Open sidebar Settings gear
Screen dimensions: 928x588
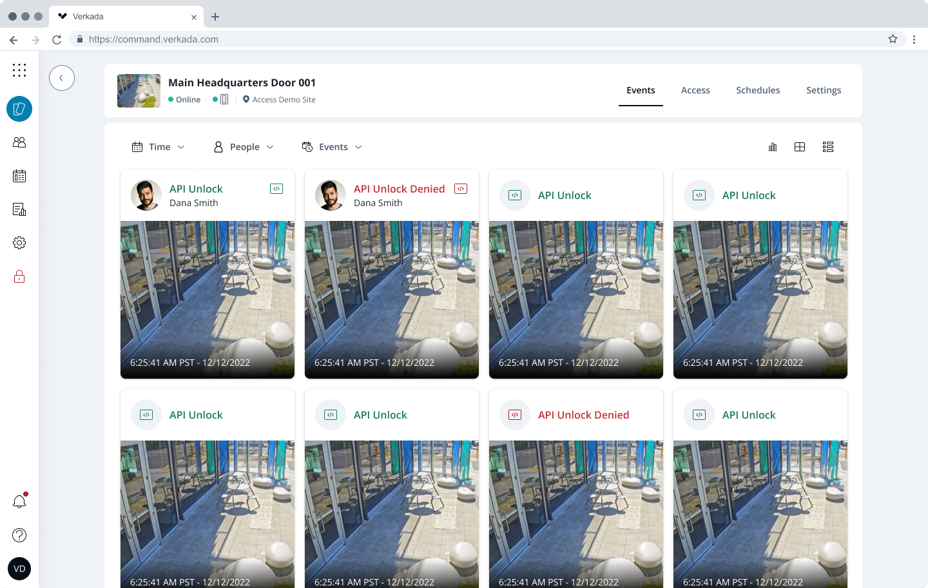coord(19,243)
